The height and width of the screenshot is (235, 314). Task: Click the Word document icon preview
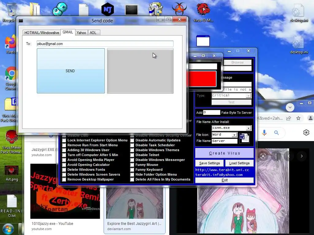click(x=244, y=138)
